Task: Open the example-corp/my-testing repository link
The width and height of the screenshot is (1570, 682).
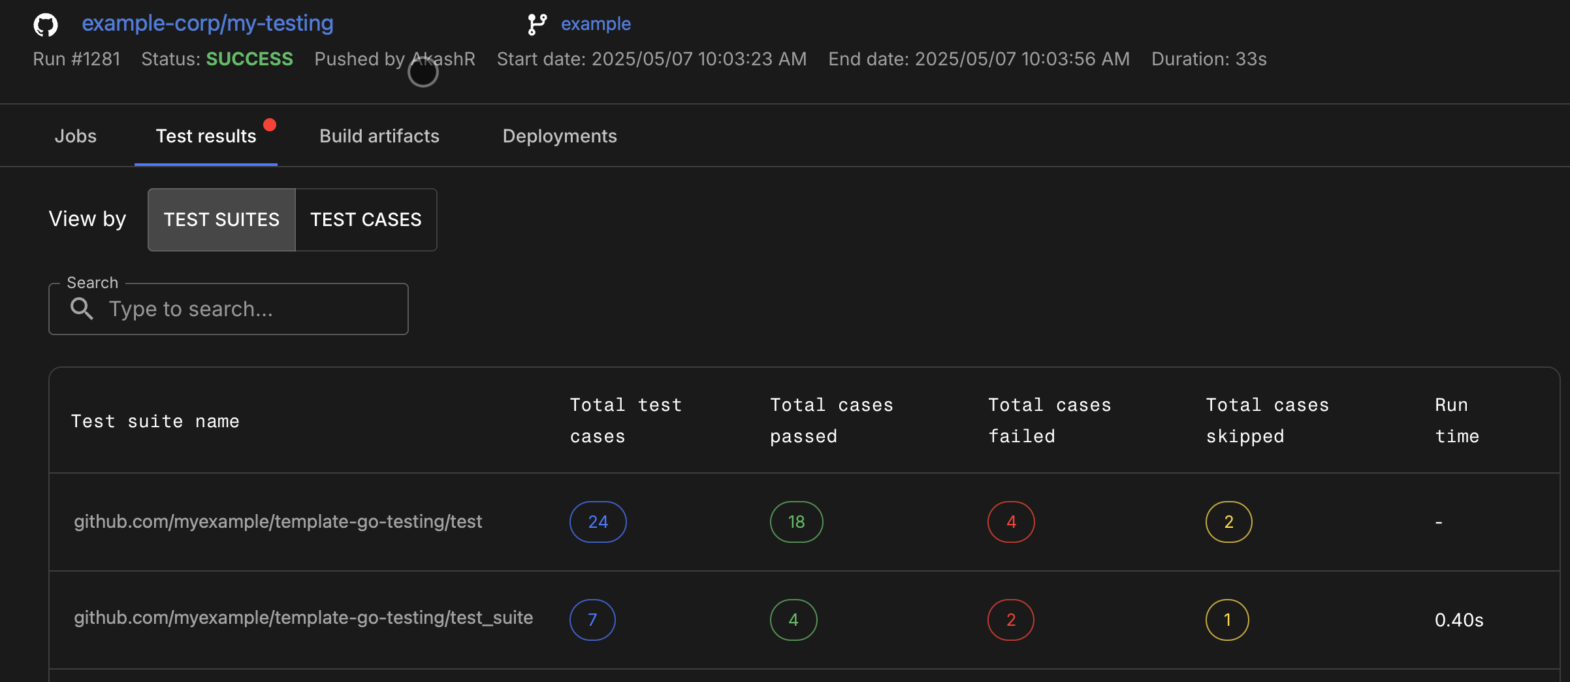Action: pyautogui.click(x=207, y=24)
